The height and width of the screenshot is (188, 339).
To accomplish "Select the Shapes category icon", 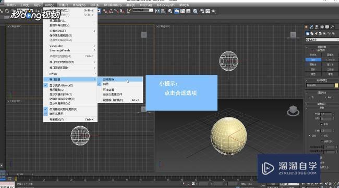I will click(x=312, y=33).
